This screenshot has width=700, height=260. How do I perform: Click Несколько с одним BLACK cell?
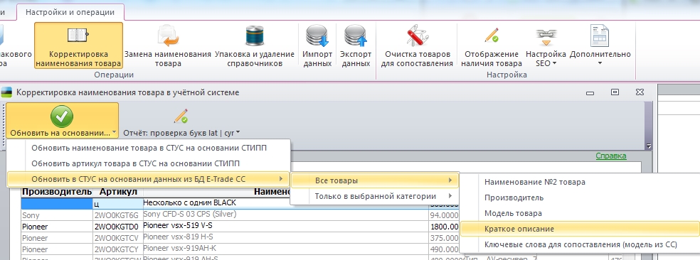click(285, 203)
